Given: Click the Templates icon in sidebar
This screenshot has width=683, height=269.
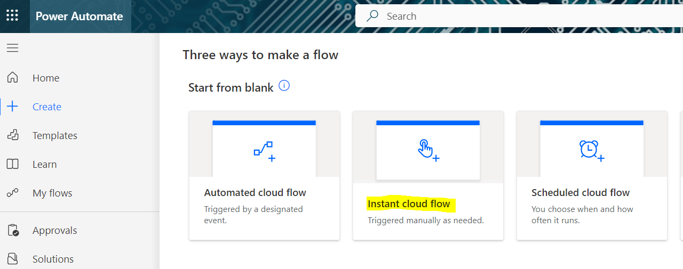Looking at the screenshot, I should click(x=12, y=135).
